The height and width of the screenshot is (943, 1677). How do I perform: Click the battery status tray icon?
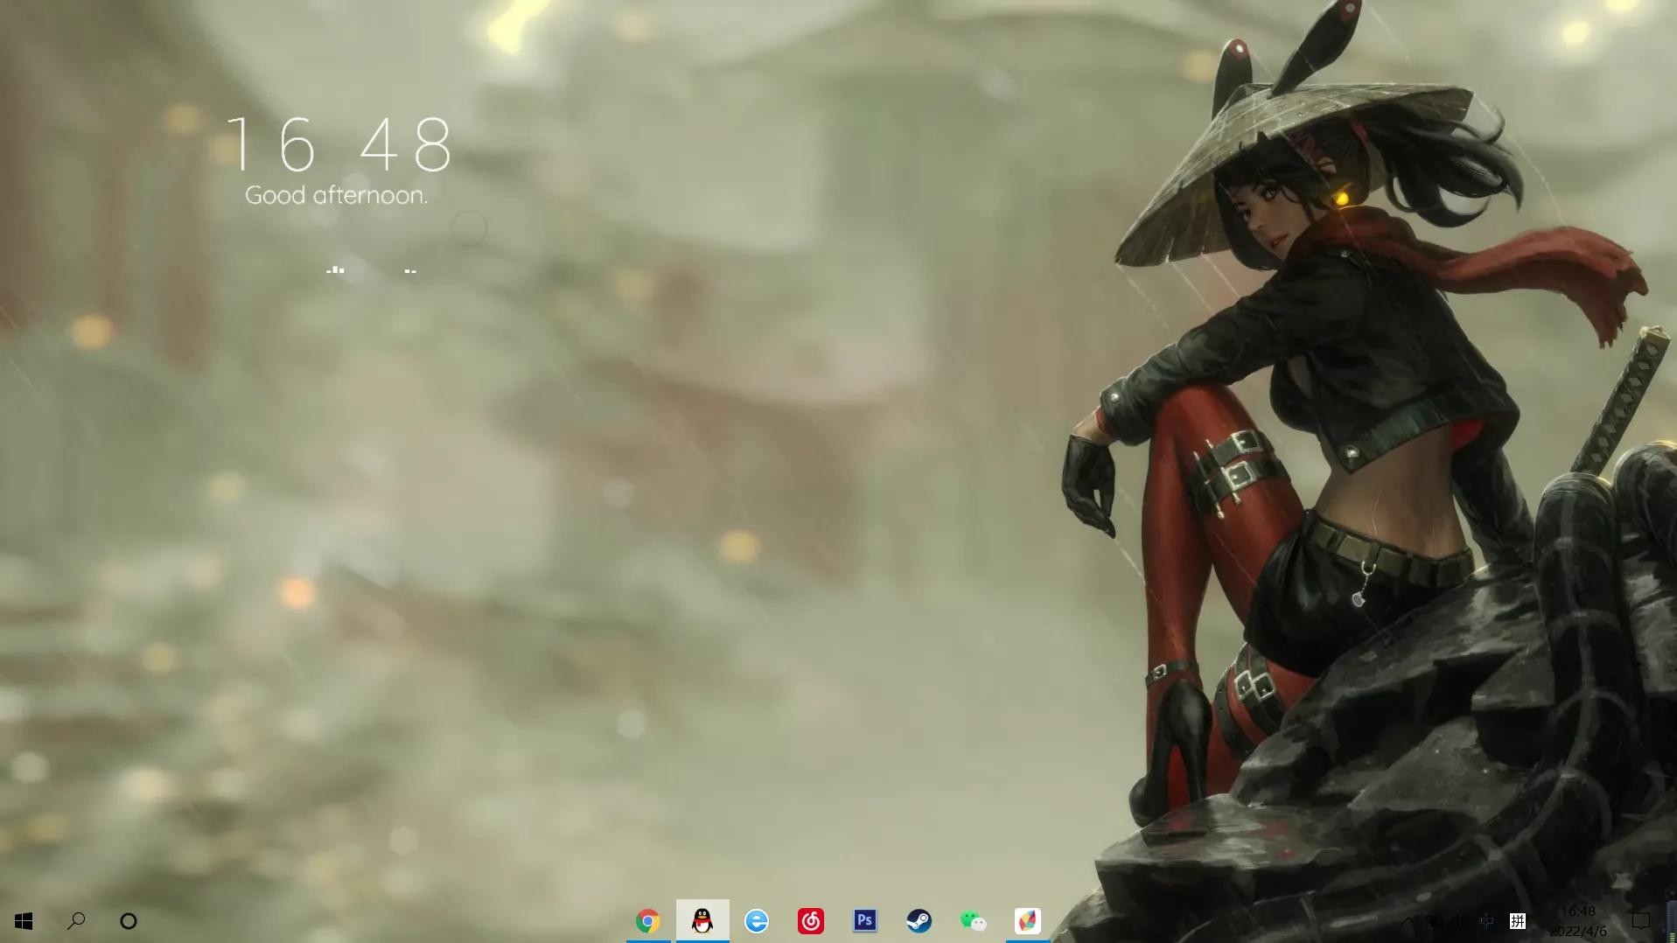pyautogui.click(x=1435, y=921)
